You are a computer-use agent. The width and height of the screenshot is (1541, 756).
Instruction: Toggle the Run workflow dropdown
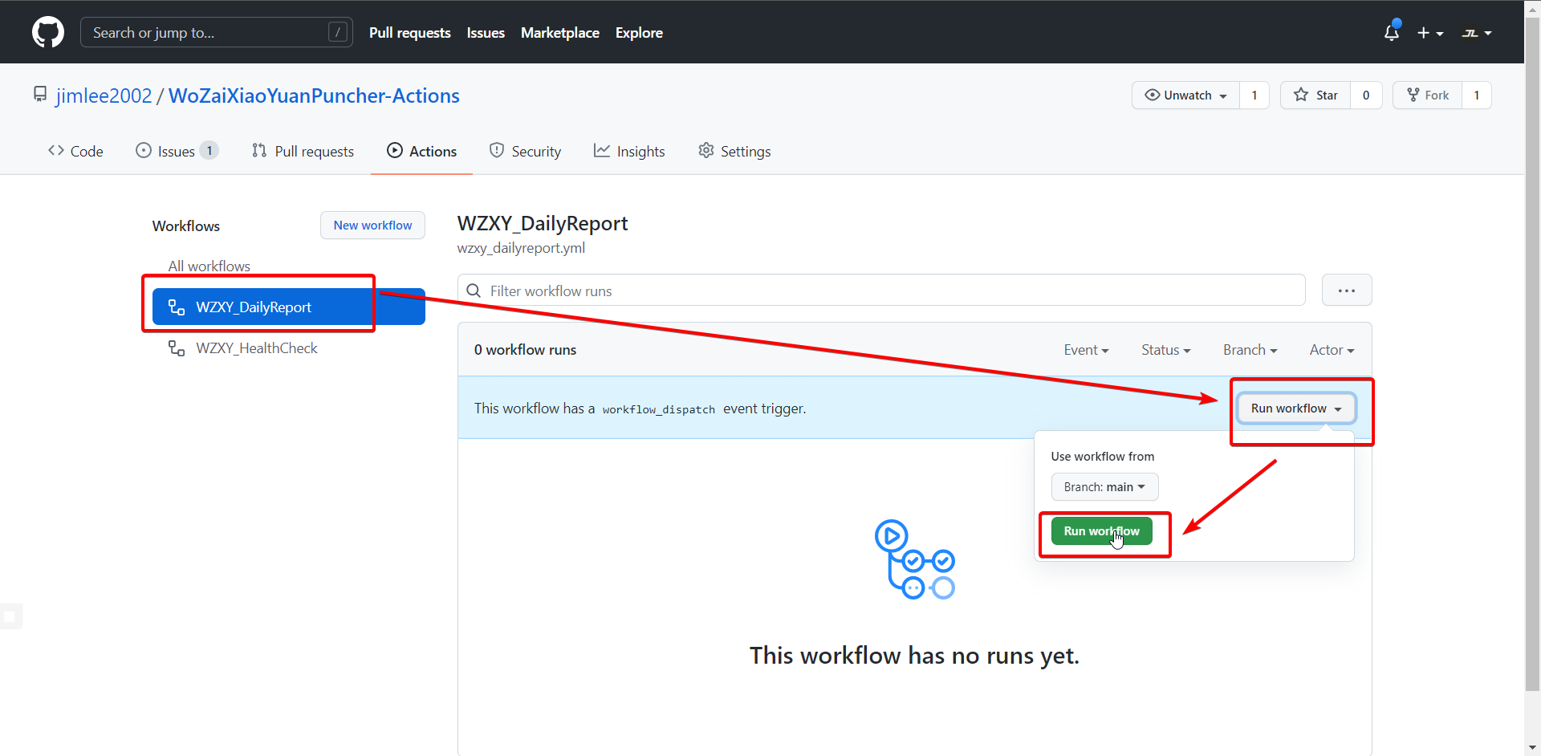[x=1296, y=408]
